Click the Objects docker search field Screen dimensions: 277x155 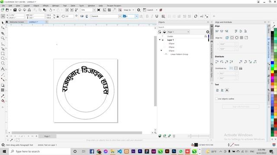184,27
